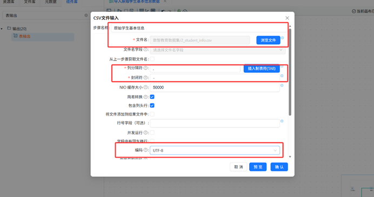Open help icon beside 并发运行 label
Image resolution: width=374 pixels, height=197 pixels.
[x=145, y=133]
